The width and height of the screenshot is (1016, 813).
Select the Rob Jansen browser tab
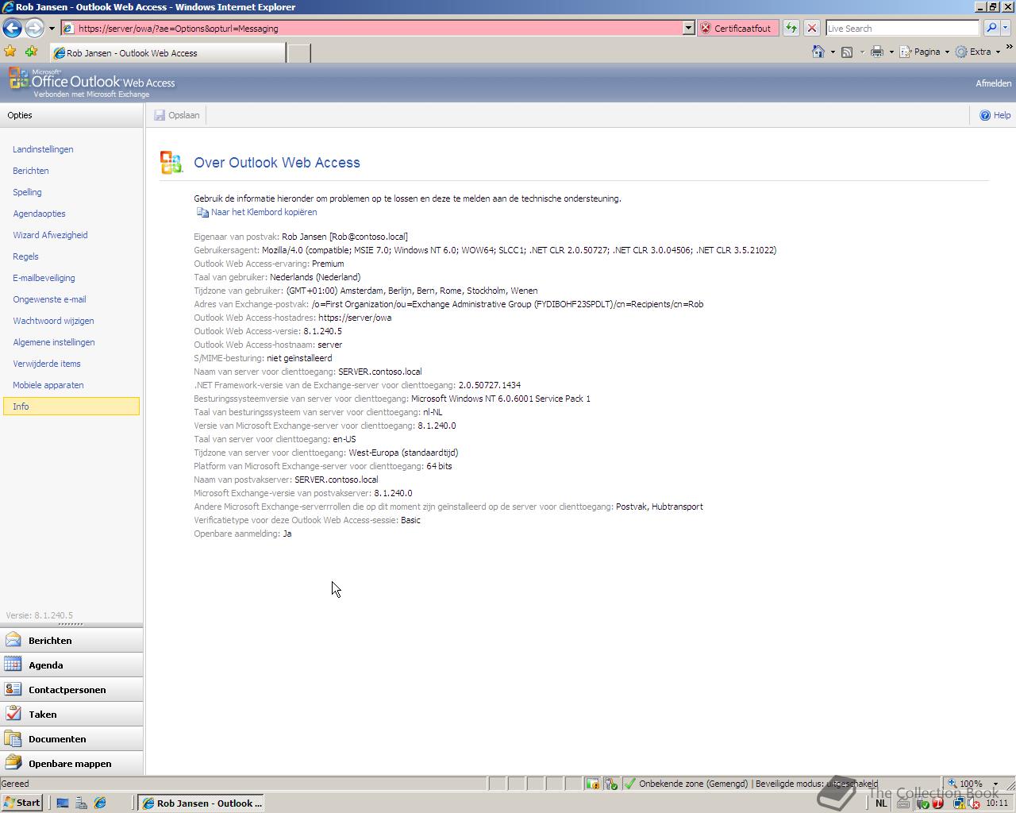pos(167,53)
